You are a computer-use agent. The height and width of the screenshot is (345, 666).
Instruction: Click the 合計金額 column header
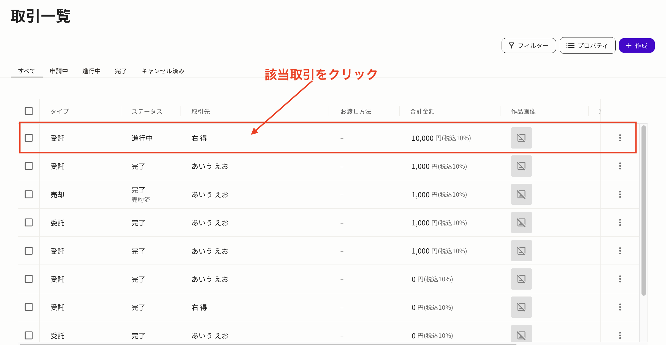422,111
